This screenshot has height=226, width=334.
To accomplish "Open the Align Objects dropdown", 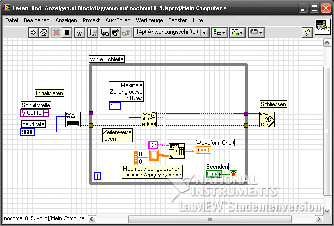I will pyautogui.click(x=219, y=33).
